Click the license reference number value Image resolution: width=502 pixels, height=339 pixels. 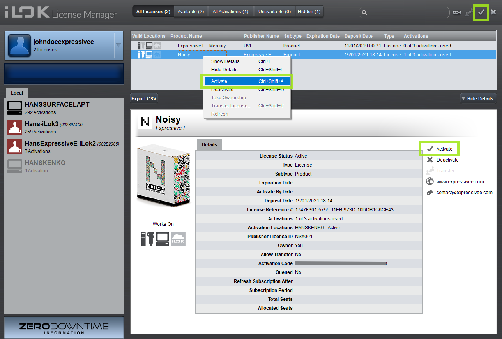(344, 210)
